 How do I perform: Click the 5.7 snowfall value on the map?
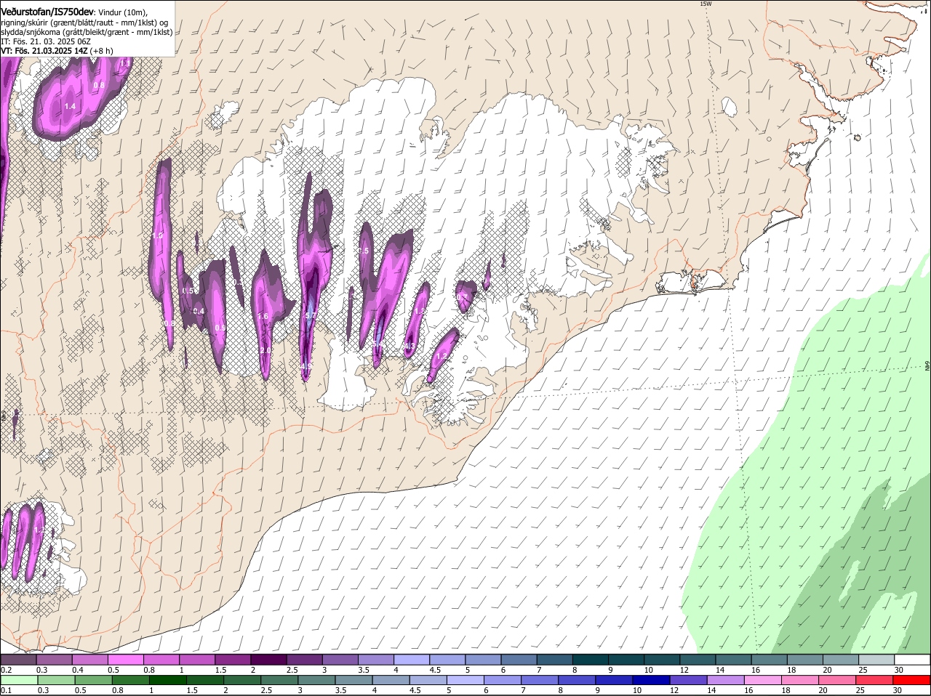click(310, 315)
